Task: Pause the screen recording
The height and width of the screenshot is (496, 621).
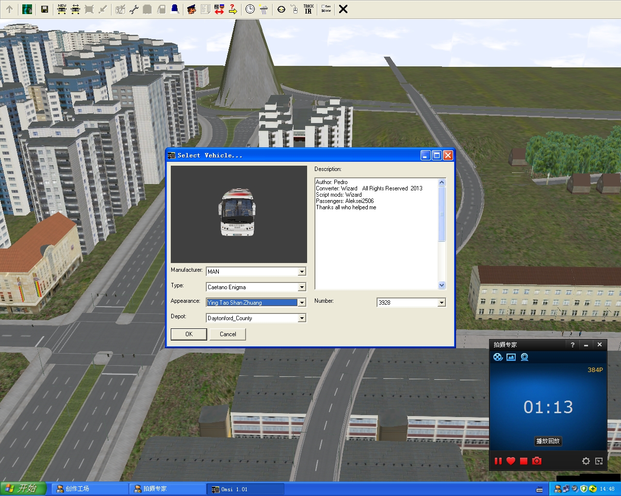Action: (498, 461)
